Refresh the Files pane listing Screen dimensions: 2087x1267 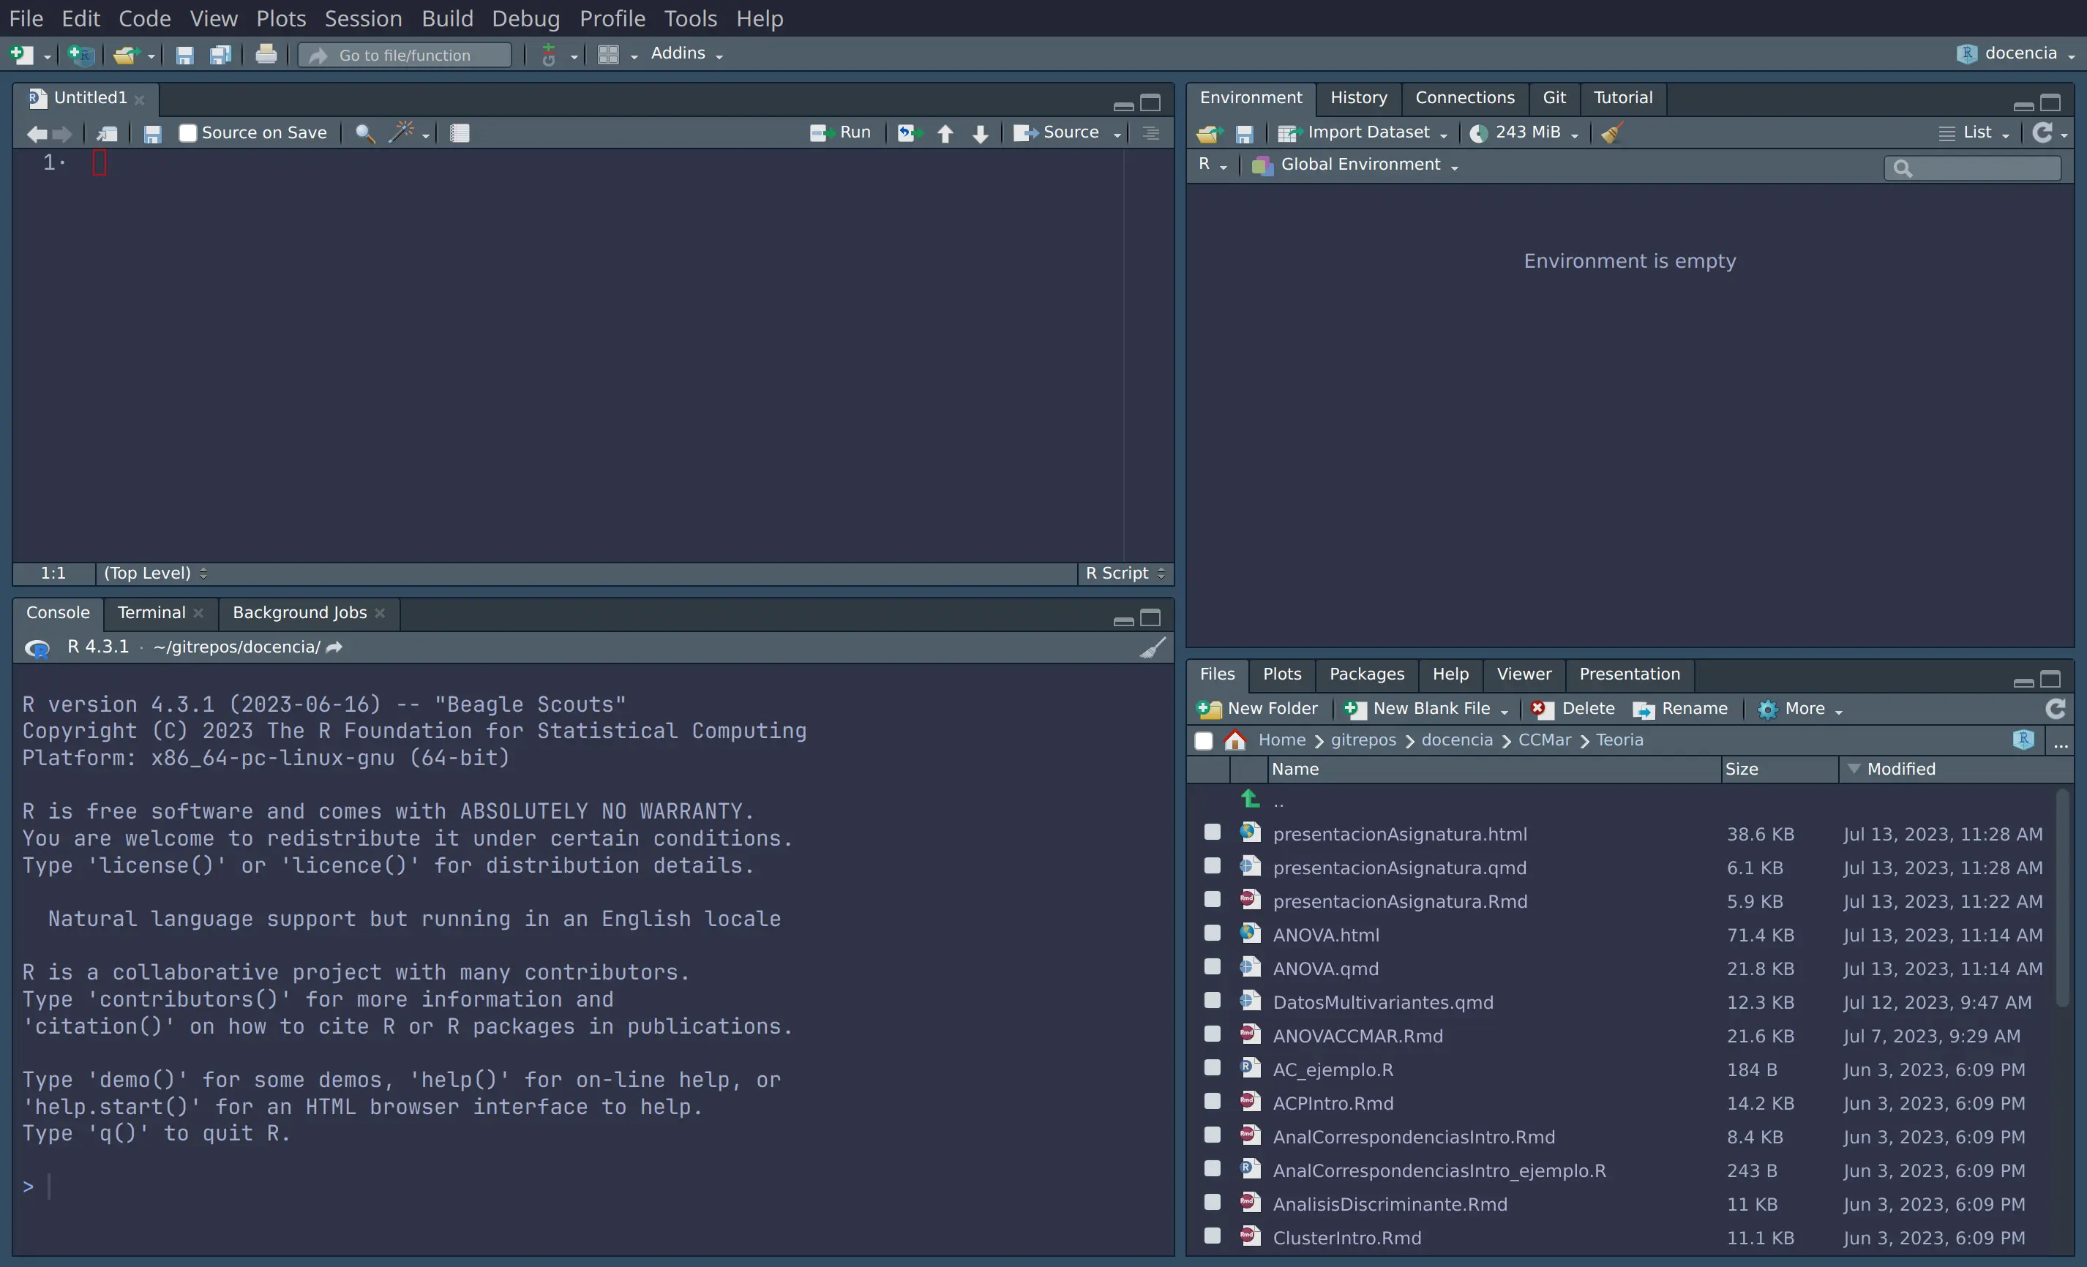pyautogui.click(x=2055, y=709)
